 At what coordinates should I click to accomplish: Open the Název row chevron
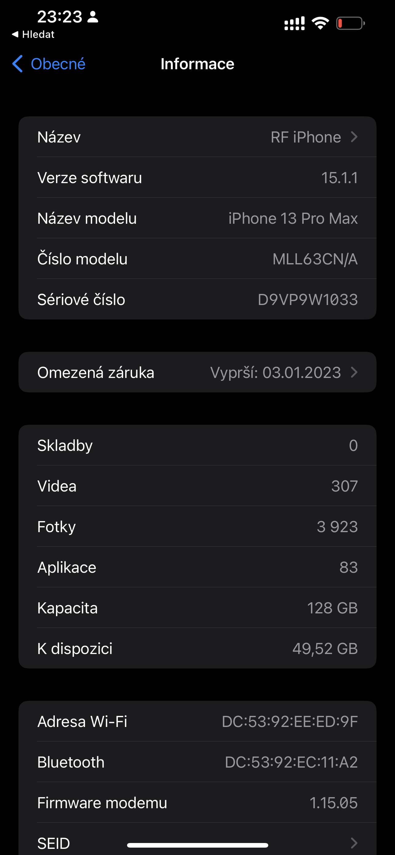(x=354, y=137)
